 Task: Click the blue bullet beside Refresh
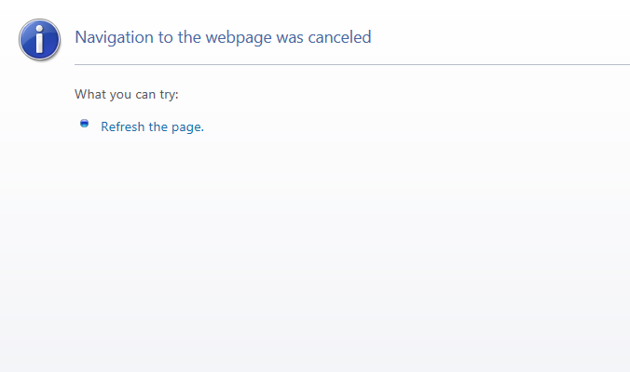[85, 123]
